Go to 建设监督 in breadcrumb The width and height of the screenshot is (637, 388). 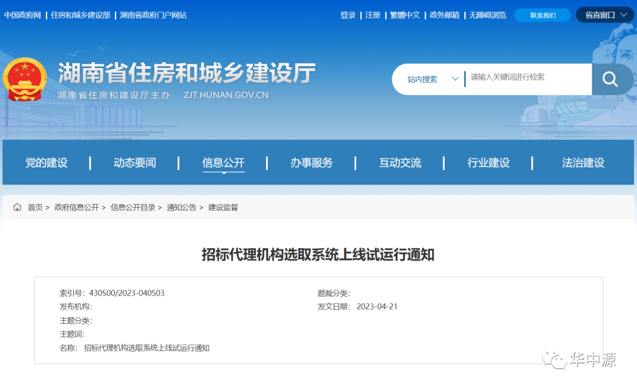223,208
